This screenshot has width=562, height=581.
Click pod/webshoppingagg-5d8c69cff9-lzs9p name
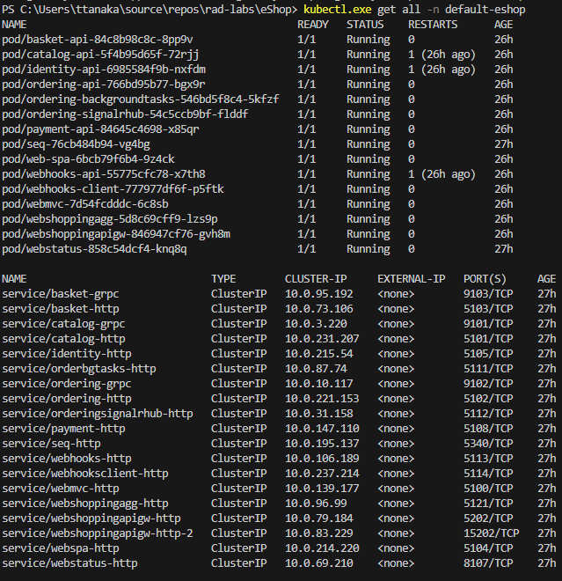pos(110,219)
